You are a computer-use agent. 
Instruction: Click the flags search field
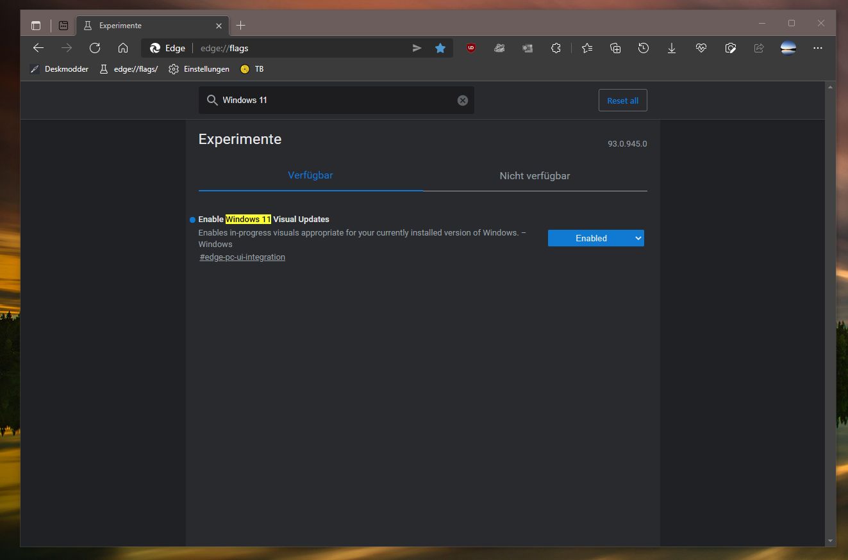[x=337, y=100]
